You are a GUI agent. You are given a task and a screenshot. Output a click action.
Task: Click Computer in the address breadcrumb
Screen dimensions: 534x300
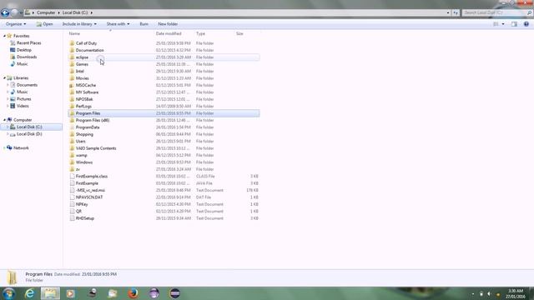(46, 12)
